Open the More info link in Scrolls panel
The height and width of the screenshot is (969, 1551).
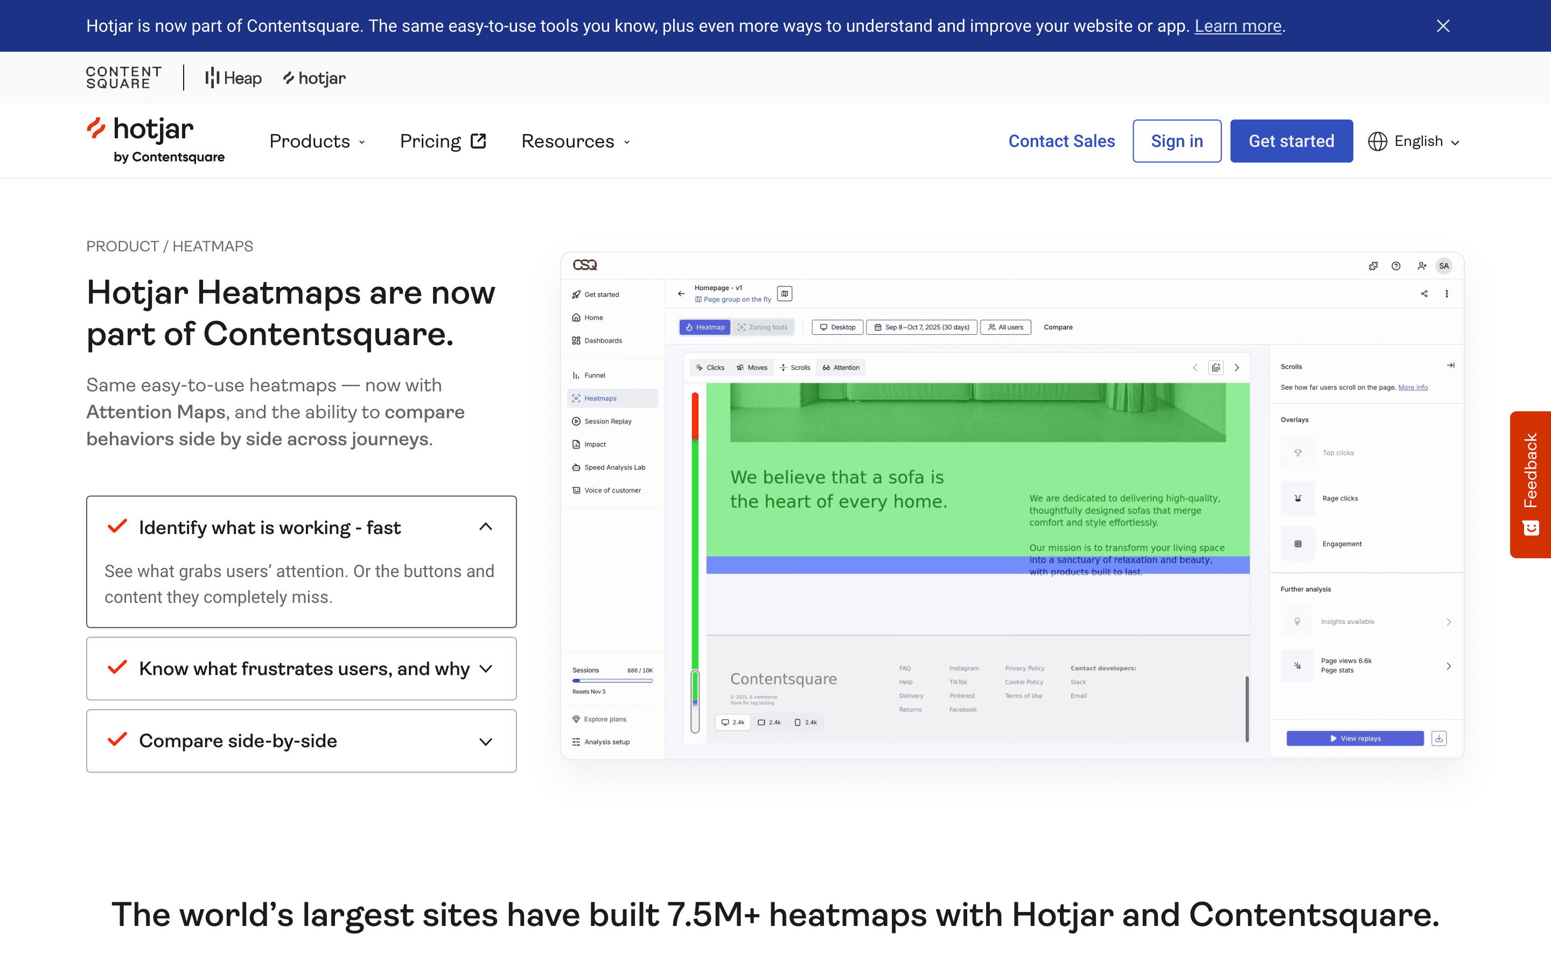coord(1413,387)
